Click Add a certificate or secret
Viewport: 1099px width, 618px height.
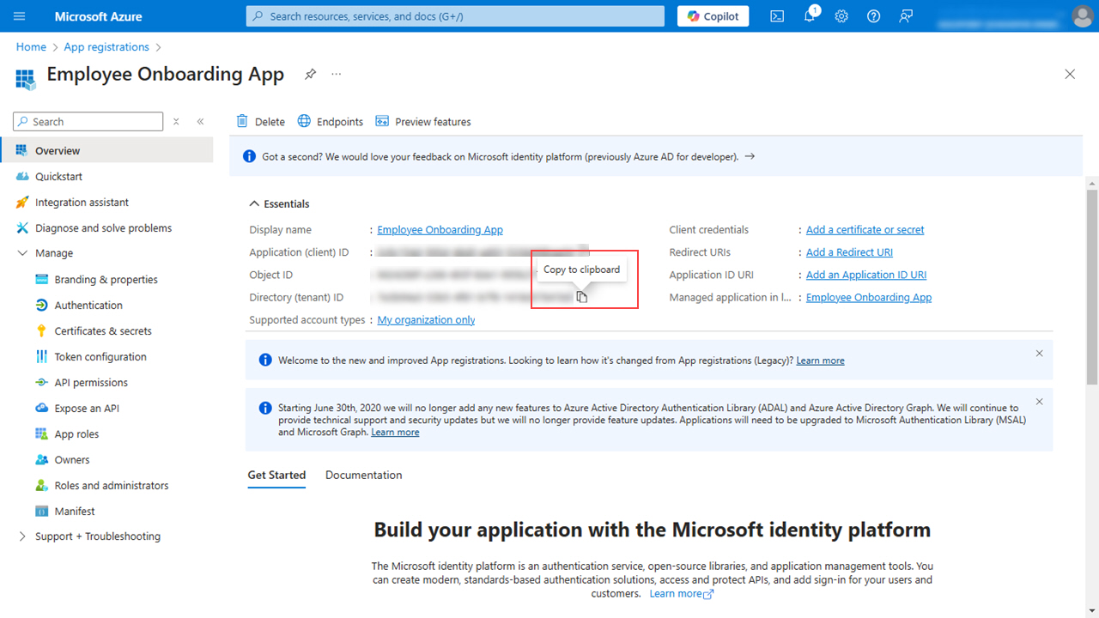tap(865, 229)
